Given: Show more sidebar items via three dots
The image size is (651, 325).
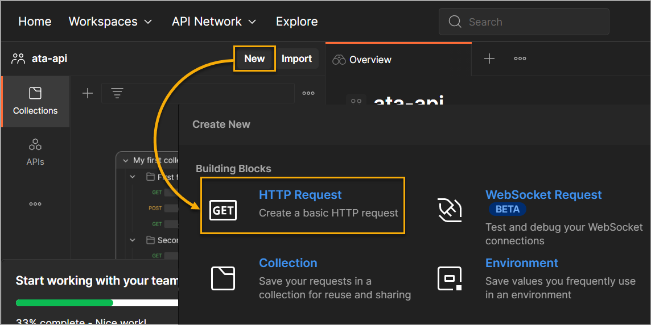Looking at the screenshot, I should [x=35, y=204].
